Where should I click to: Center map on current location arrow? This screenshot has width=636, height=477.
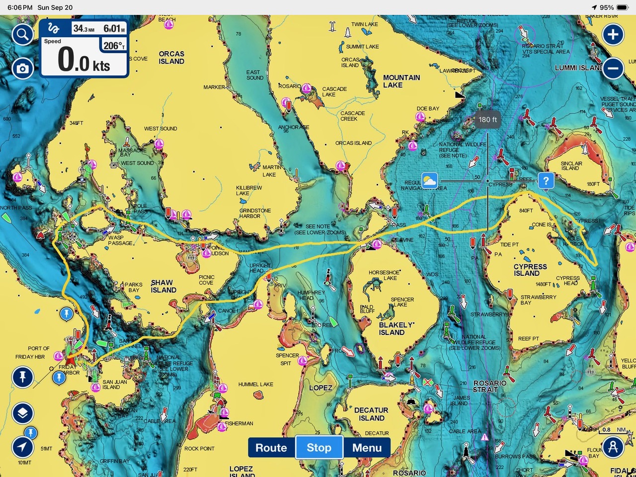pos(22,447)
